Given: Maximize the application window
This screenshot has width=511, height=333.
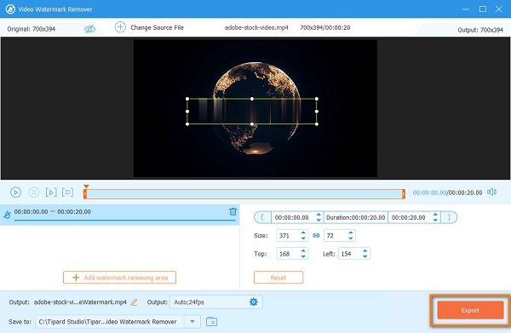Looking at the screenshot, I should coord(483,9).
